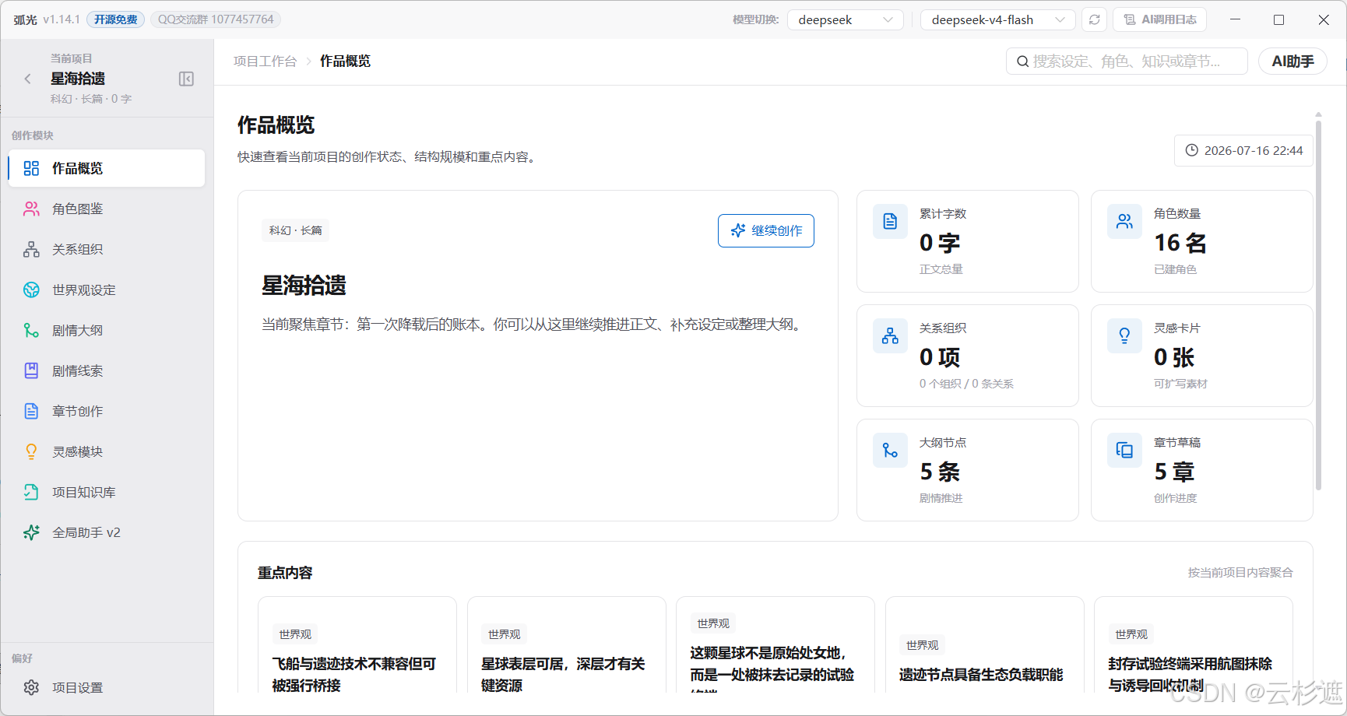Open card 封存试验终端采用航图抹除

point(1193,644)
